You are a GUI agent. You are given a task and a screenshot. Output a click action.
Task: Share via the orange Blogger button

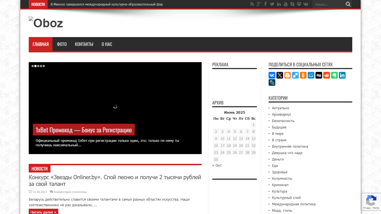pyautogui.click(x=288, y=75)
